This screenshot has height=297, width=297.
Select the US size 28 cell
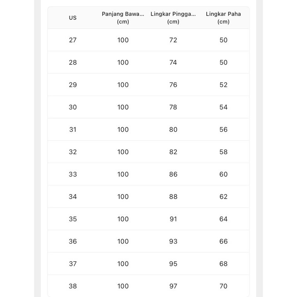pos(73,62)
